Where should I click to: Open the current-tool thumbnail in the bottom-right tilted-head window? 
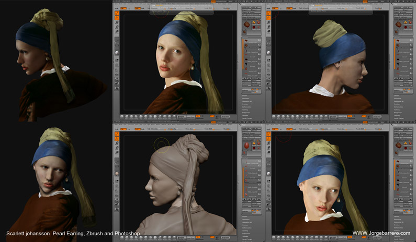(398, 146)
